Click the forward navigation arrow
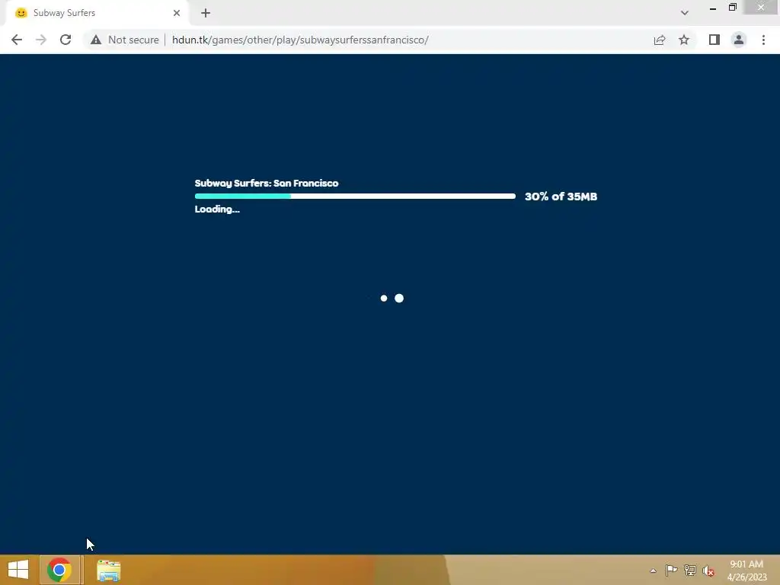The height and width of the screenshot is (585, 780). (x=41, y=40)
